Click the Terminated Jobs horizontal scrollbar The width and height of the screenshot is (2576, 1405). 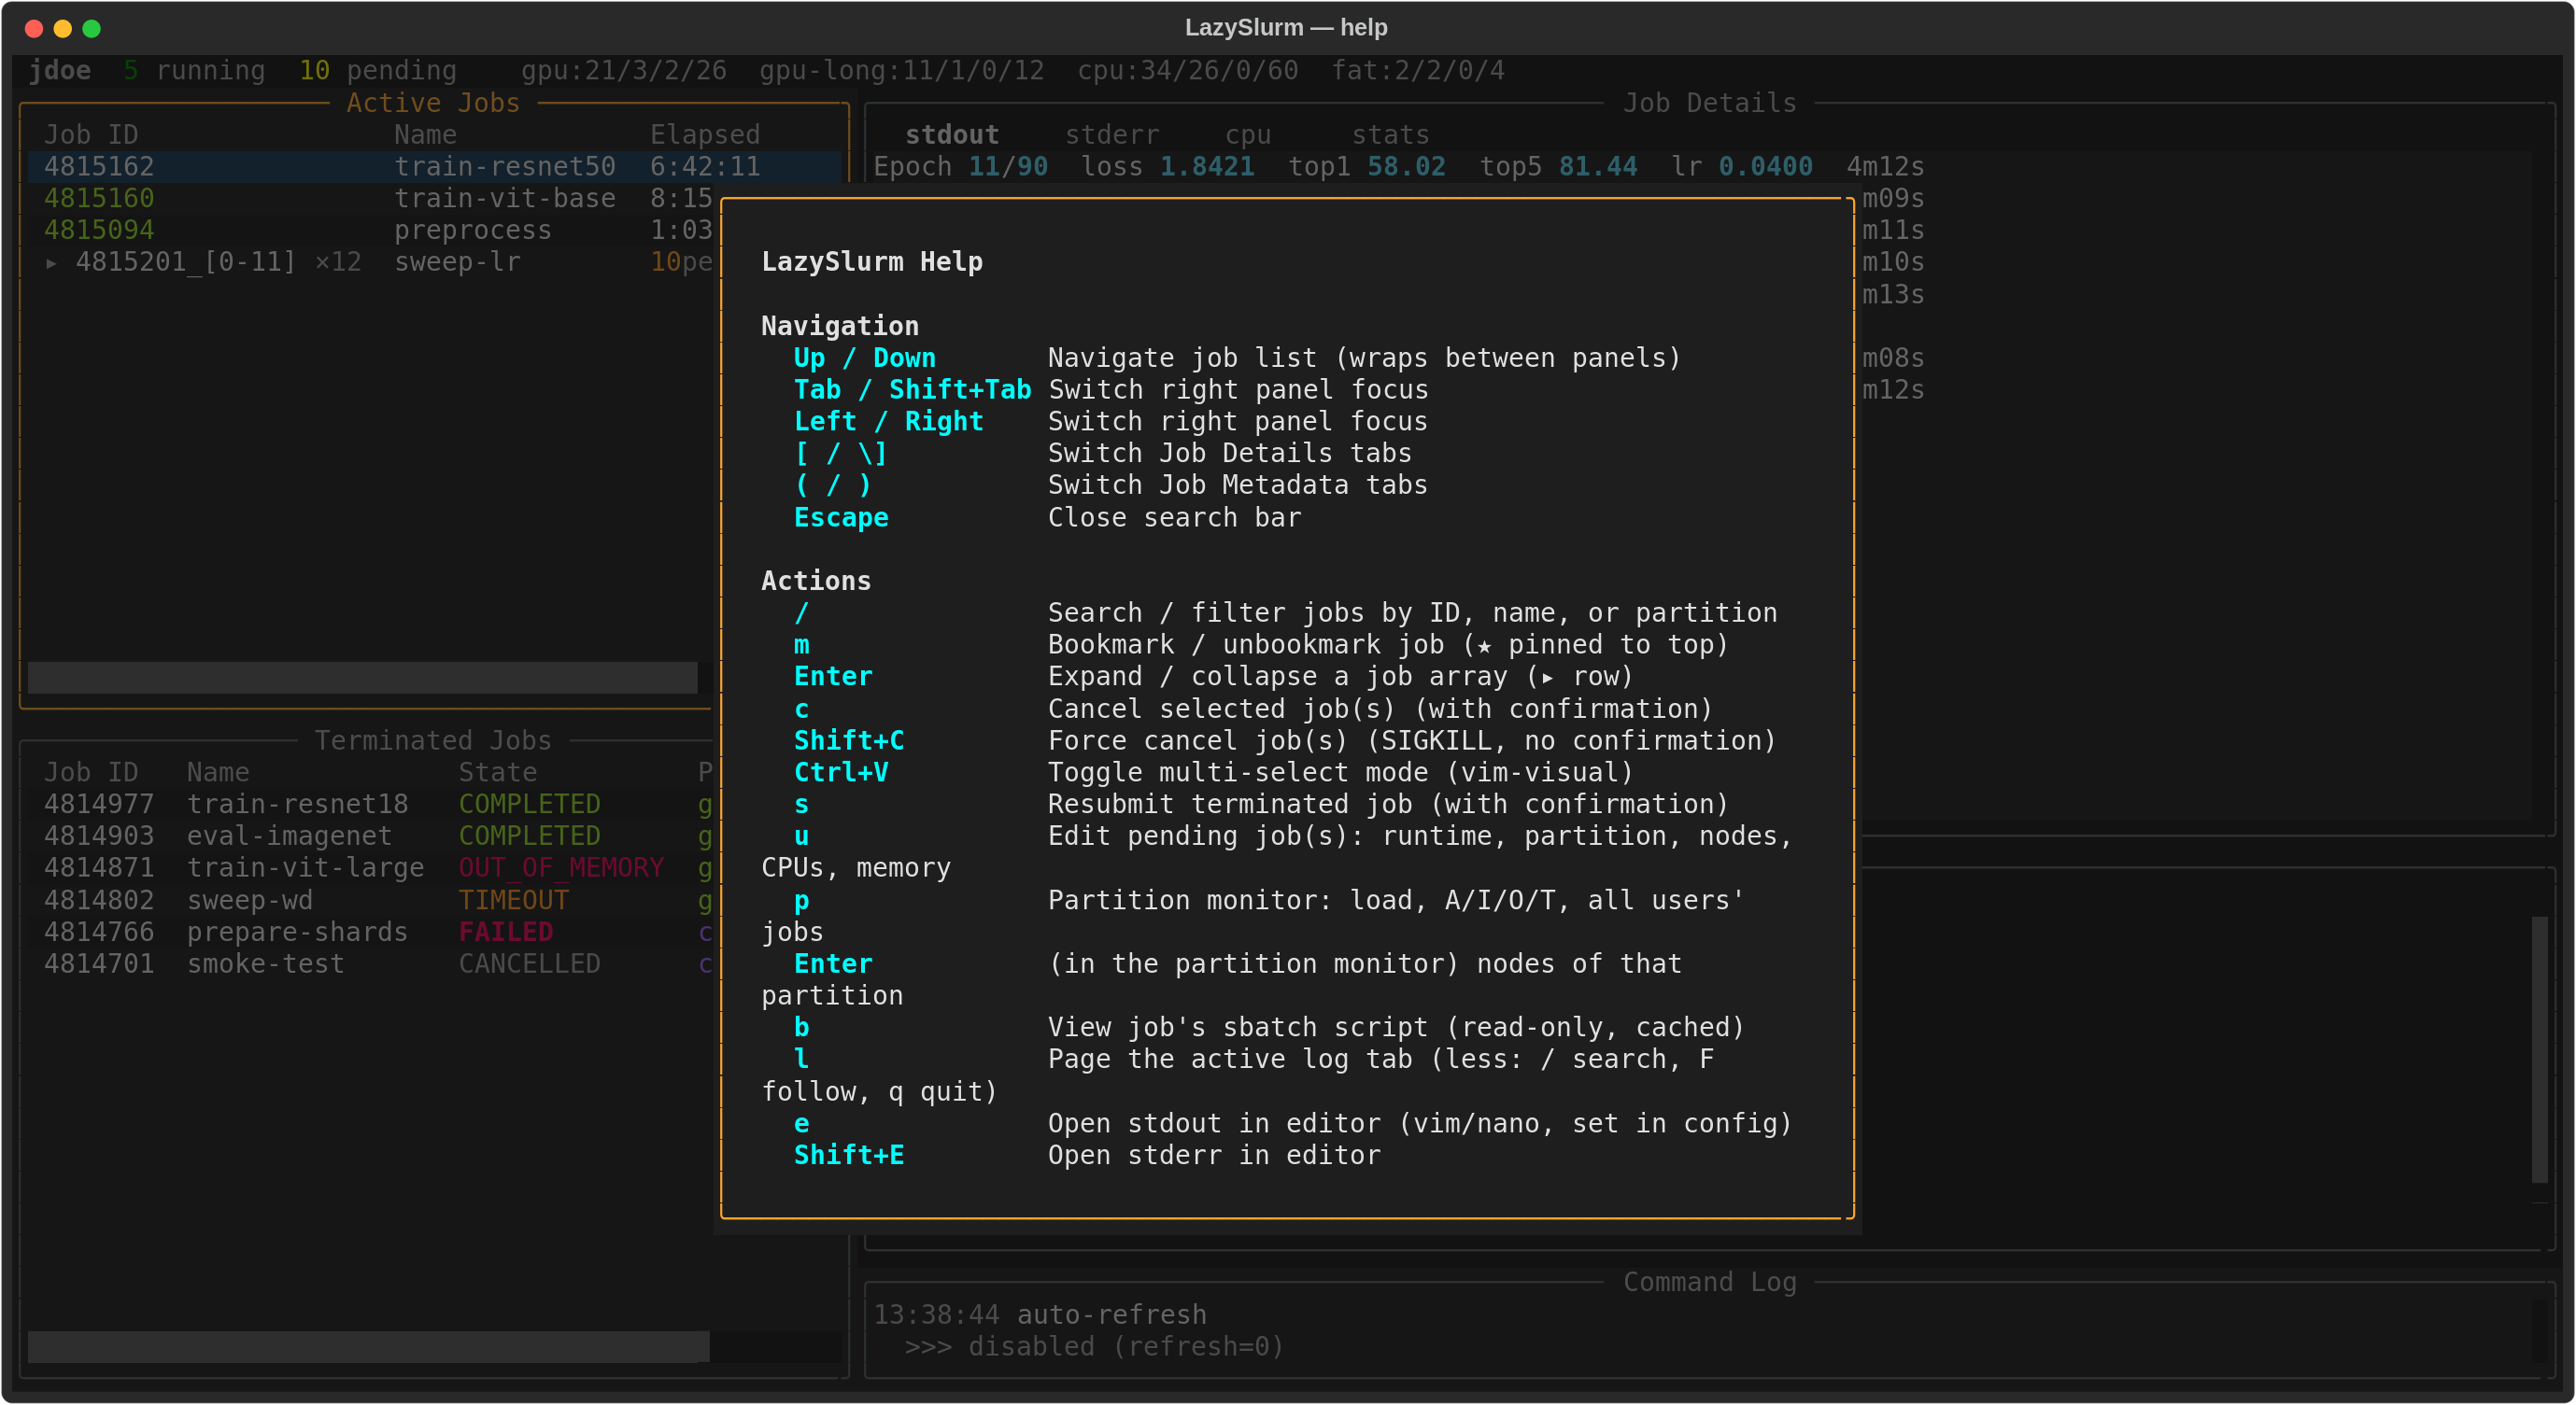tap(369, 1347)
